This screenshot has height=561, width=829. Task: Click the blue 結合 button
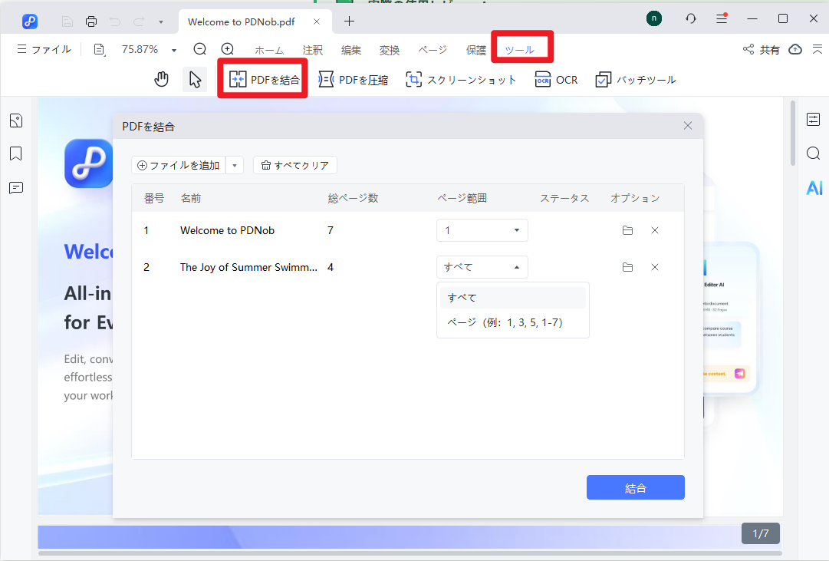tap(636, 487)
